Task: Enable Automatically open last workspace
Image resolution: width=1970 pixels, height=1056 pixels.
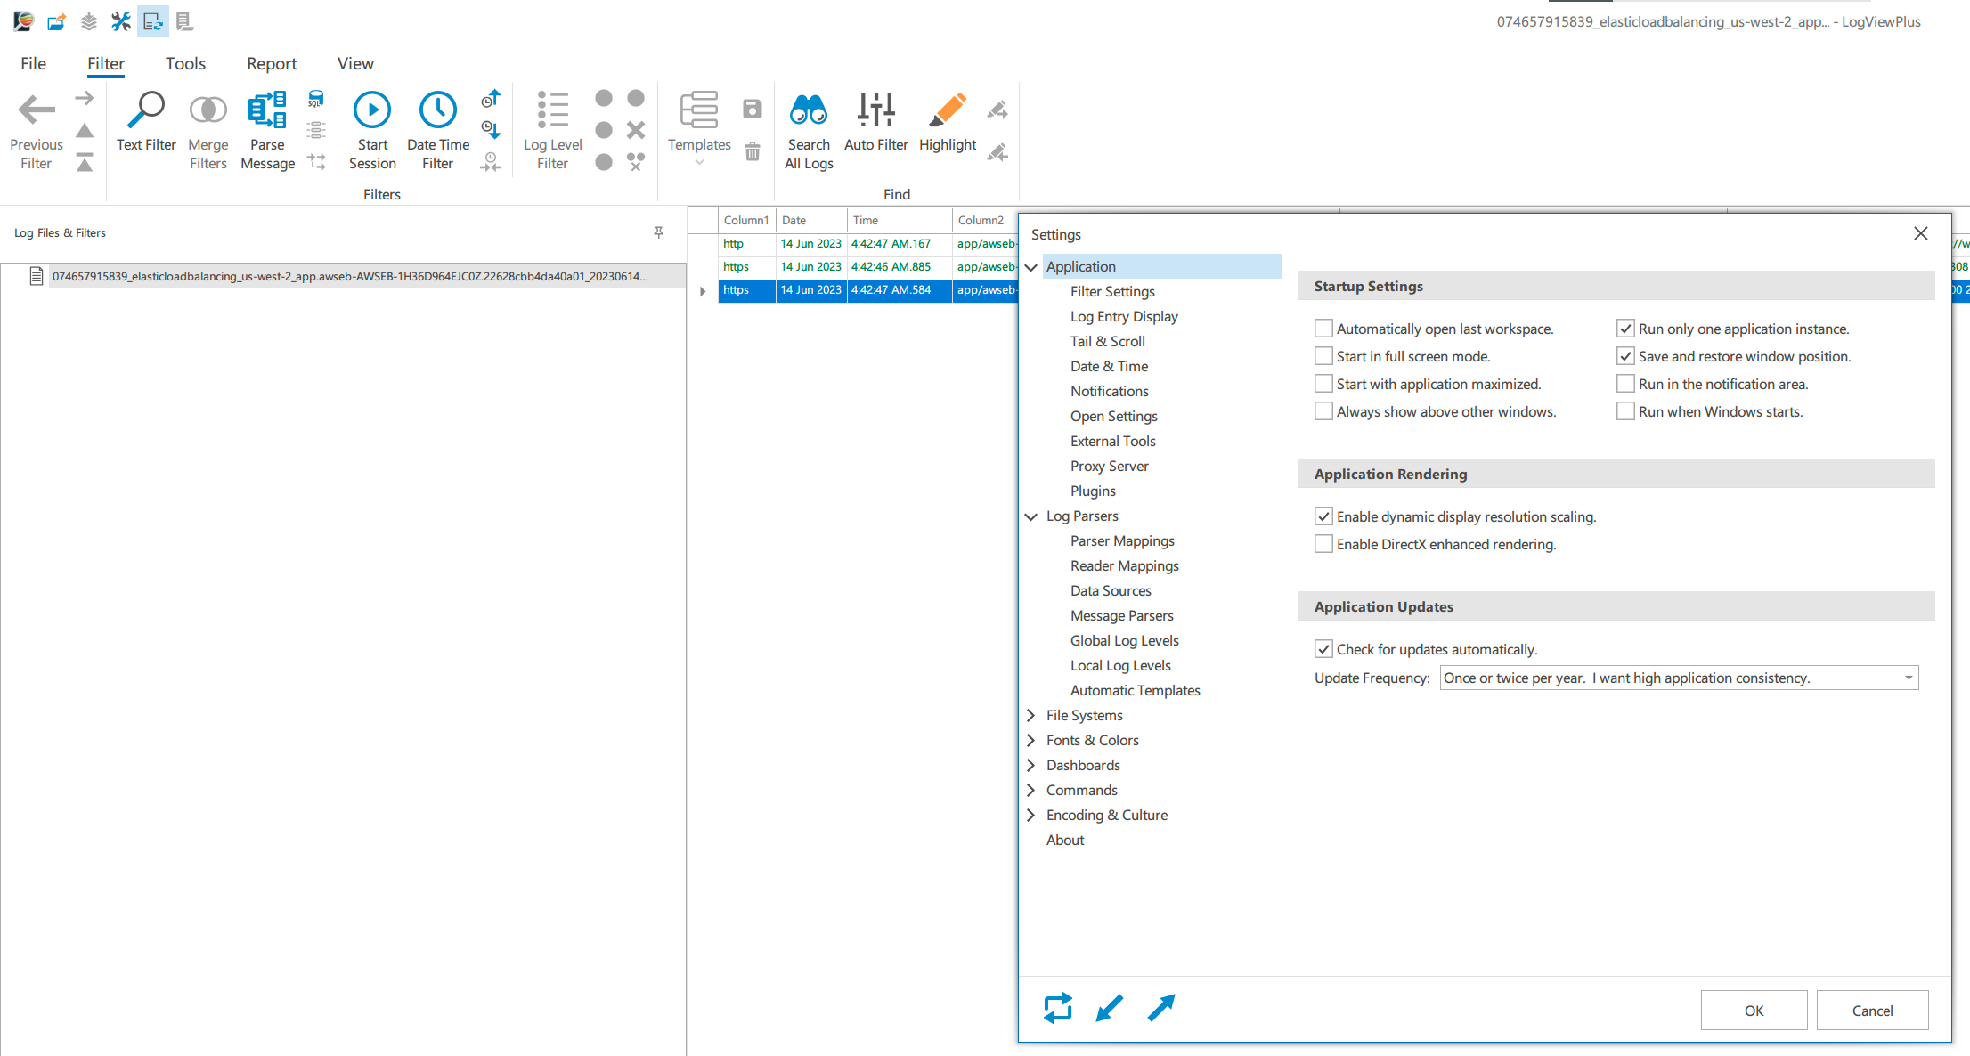Action: click(1323, 329)
